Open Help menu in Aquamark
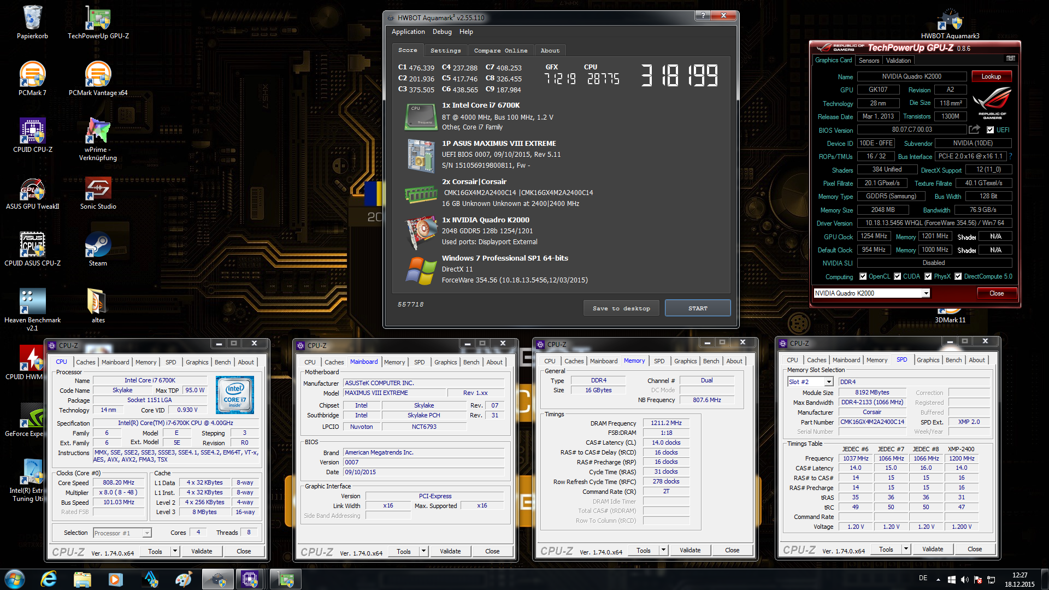The width and height of the screenshot is (1049, 590). click(466, 32)
